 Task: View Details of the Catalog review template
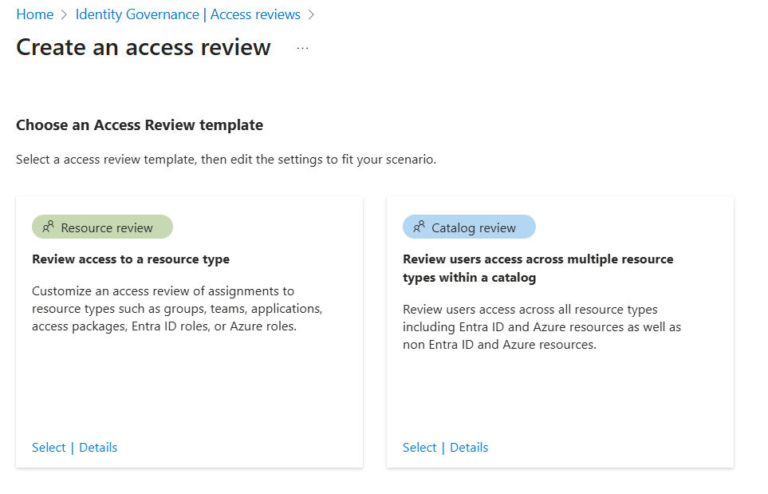[469, 447]
